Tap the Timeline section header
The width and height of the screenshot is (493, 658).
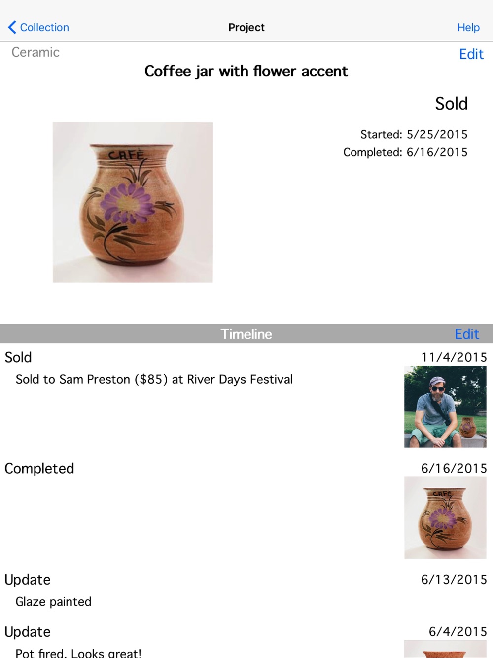click(246, 334)
